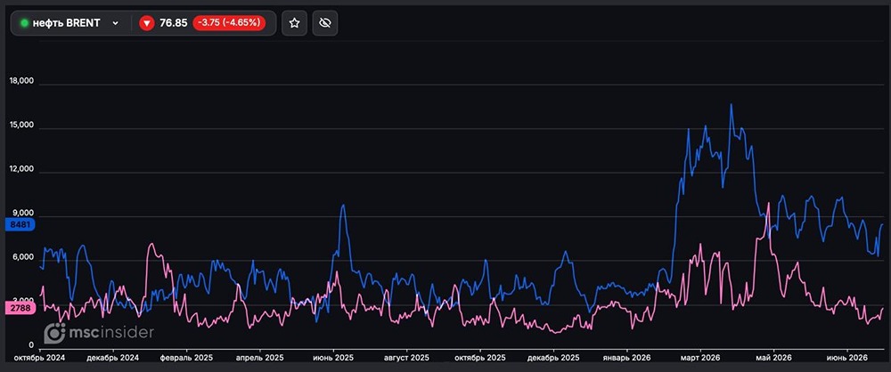Toggle the crossed-eye hide chart icon

click(x=325, y=23)
